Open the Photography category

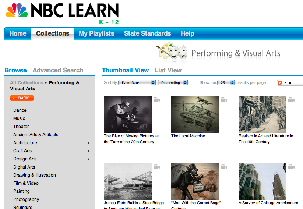coord(26,199)
